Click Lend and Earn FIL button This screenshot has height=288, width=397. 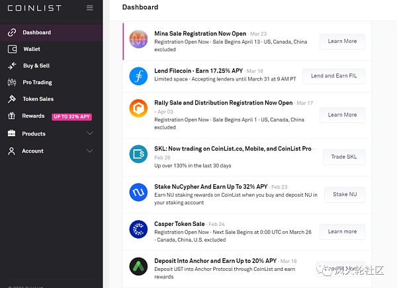[x=333, y=76]
